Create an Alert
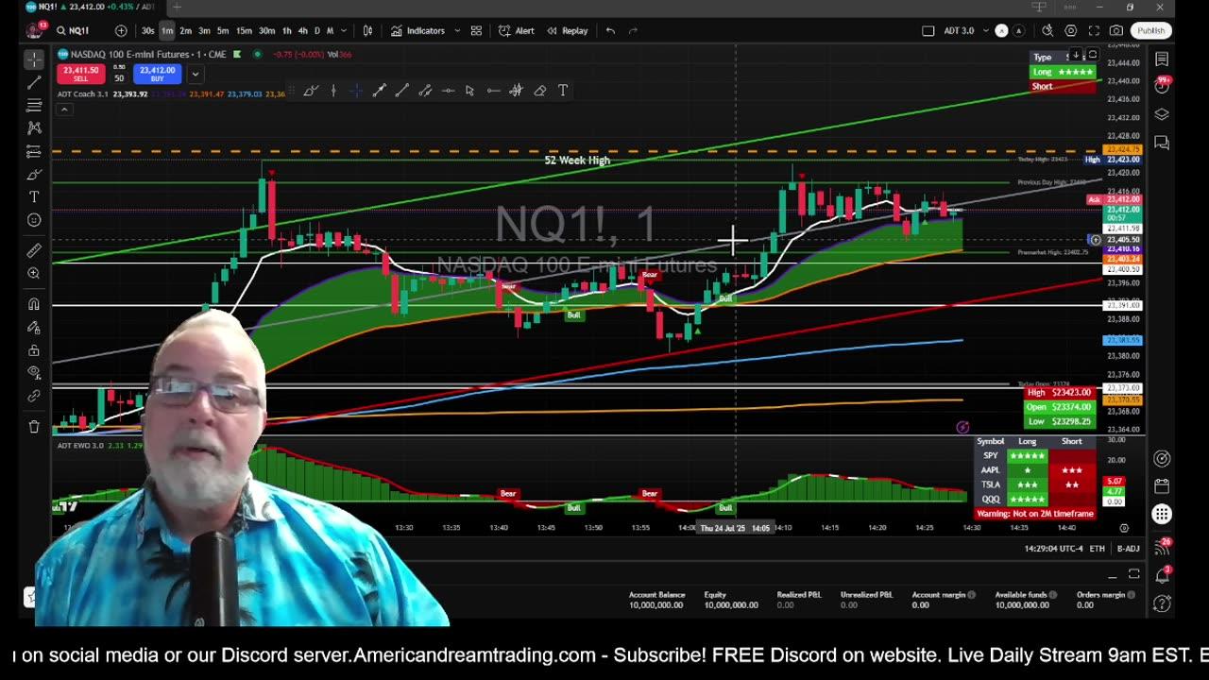This screenshot has width=1209, height=680. pyautogui.click(x=517, y=30)
